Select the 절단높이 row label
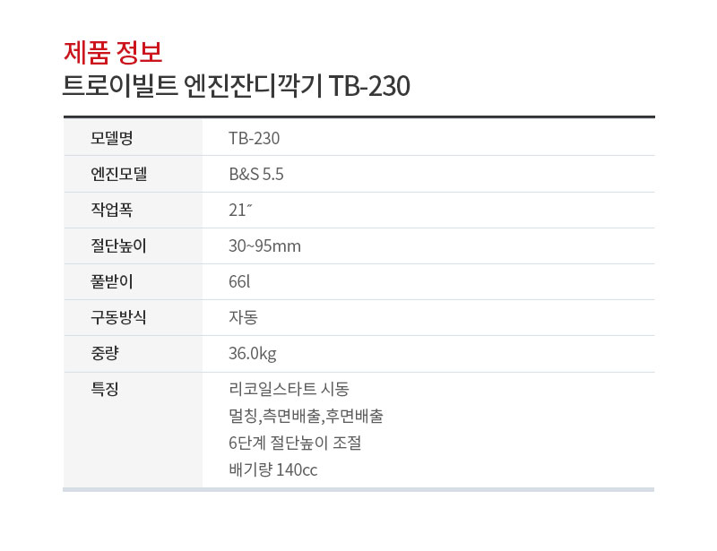The height and width of the screenshot is (551, 717). tap(118, 245)
